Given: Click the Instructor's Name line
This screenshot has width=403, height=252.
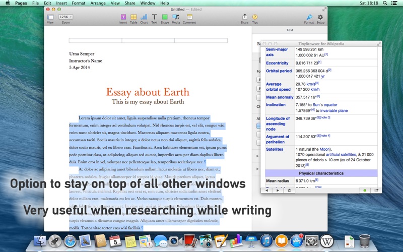Looking at the screenshot, I should pyautogui.click(x=86, y=60).
